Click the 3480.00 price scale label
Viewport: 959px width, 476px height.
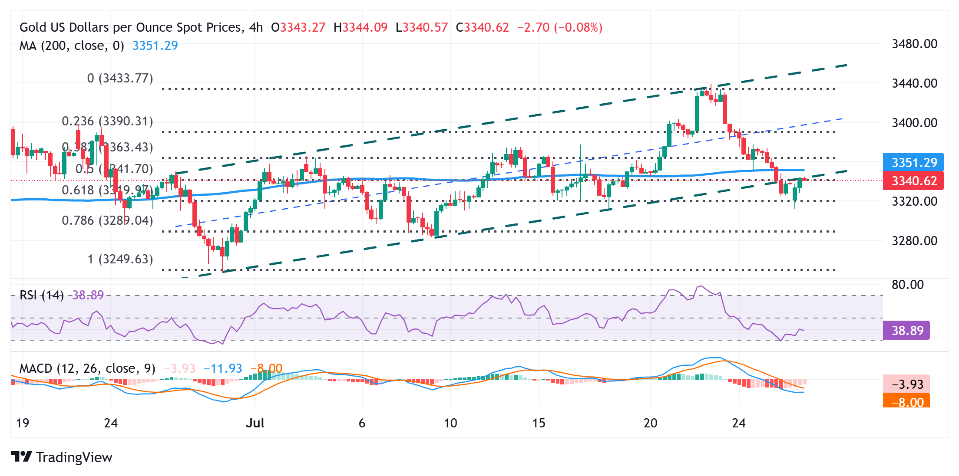click(x=914, y=44)
